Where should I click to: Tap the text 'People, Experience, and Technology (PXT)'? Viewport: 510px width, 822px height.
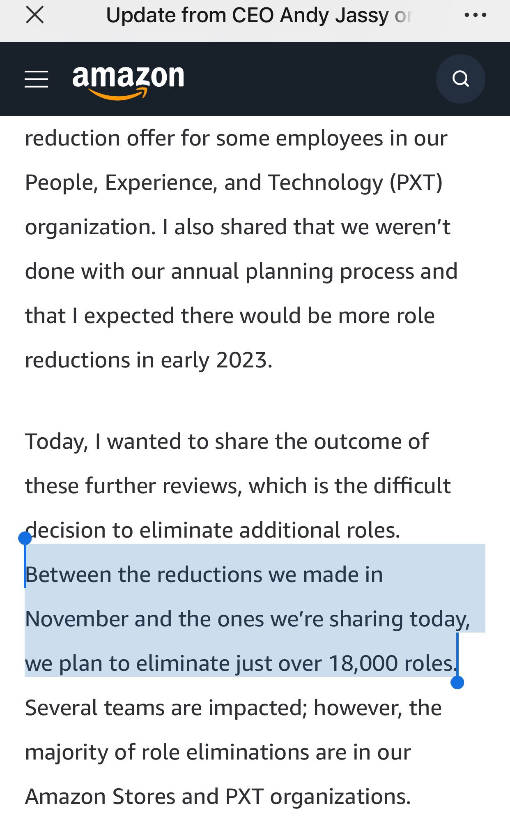click(234, 182)
